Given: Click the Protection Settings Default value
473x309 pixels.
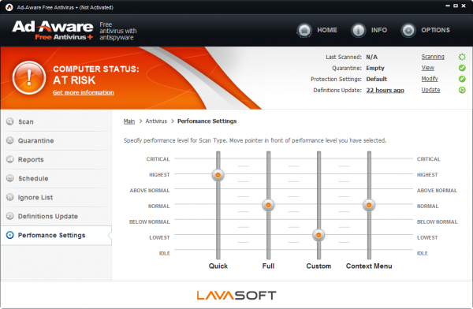Looking at the screenshot, I should (x=377, y=79).
